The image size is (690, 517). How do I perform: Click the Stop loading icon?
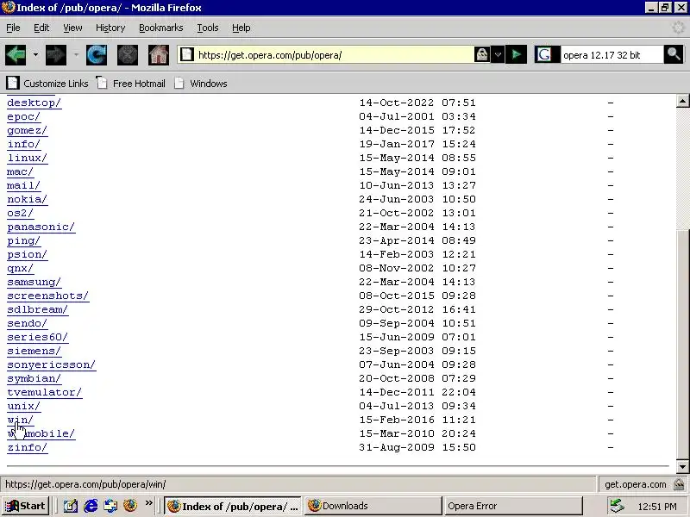point(128,55)
